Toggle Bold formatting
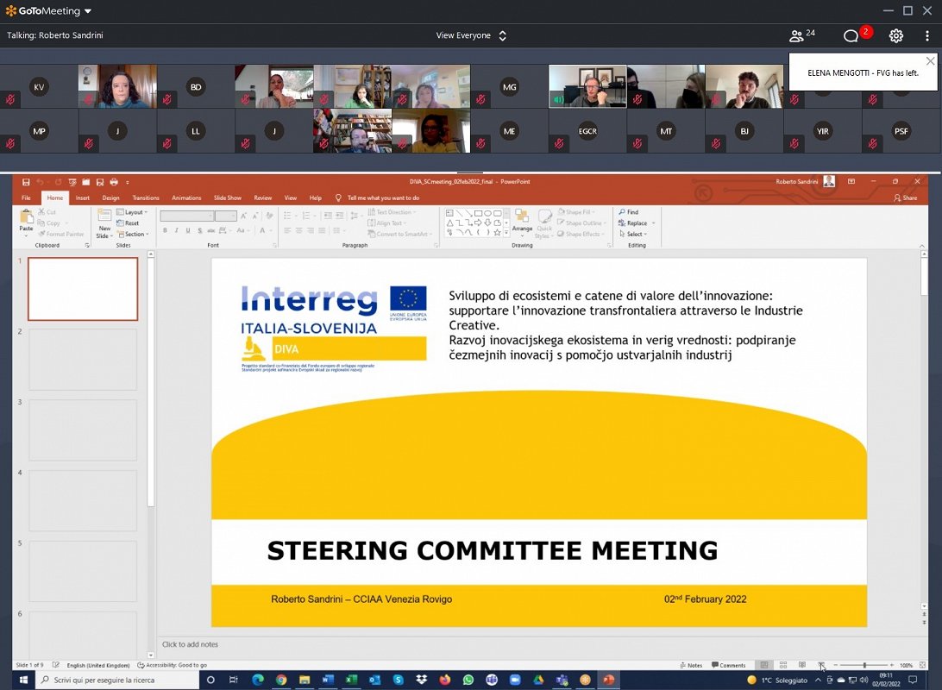This screenshot has width=942, height=690. [166, 230]
